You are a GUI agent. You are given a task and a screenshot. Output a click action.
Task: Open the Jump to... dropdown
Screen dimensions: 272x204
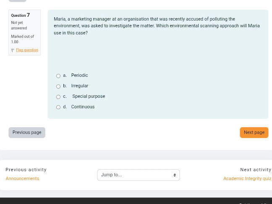click(x=135, y=175)
